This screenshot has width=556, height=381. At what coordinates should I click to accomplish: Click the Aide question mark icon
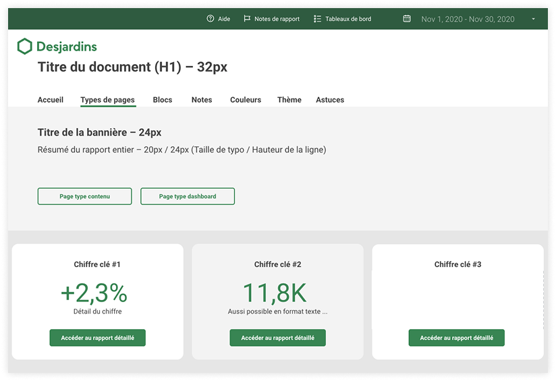point(211,19)
